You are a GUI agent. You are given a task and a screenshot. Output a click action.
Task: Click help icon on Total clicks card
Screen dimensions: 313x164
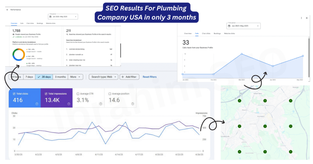point(37,104)
